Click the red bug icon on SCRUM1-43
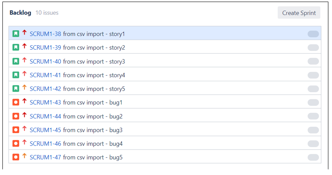Image resolution: width=332 pixels, height=175 pixels. pos(16,102)
